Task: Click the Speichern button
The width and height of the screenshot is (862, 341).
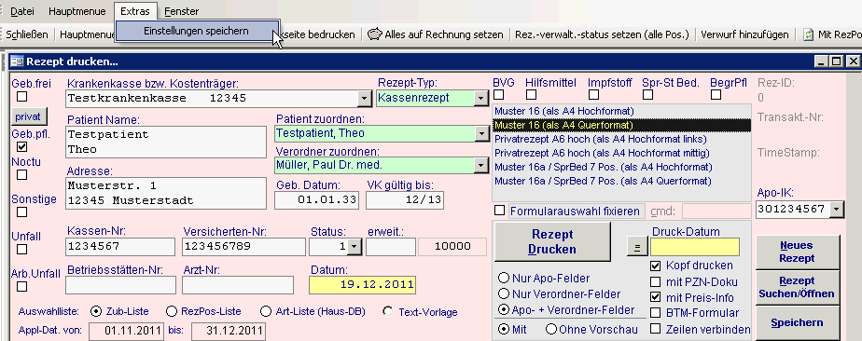Action: 799,323
